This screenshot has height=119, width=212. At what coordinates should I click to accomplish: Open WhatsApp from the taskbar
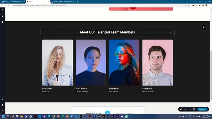127,116
